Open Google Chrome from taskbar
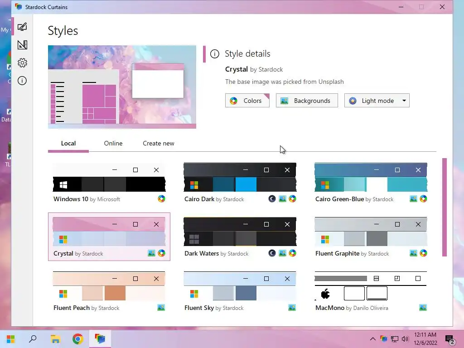This screenshot has width=464, height=348. click(78, 339)
